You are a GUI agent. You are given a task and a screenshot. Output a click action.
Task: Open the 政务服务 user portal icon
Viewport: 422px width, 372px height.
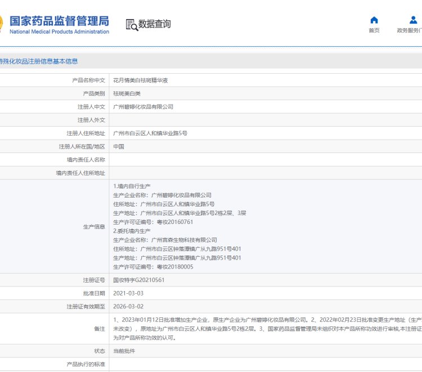pyautogui.click(x=413, y=20)
